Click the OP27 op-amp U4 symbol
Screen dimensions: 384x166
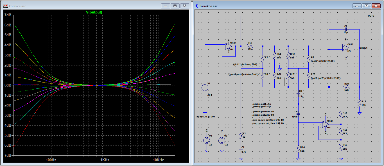[229, 46]
